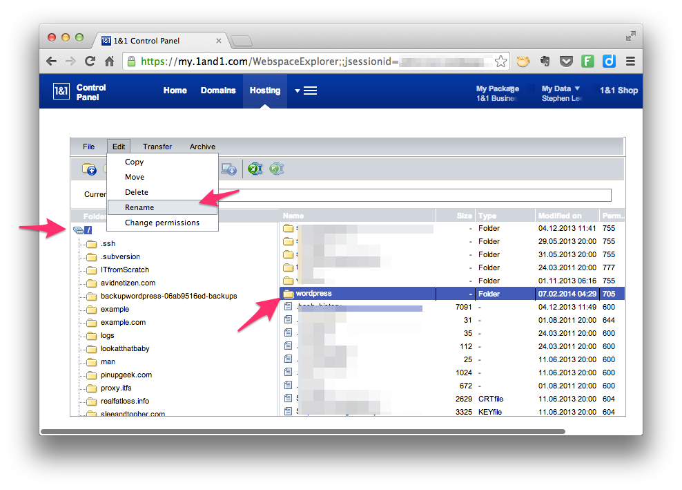Bookmark this page with the star icon
The height and width of the screenshot is (490, 682).
tap(500, 62)
